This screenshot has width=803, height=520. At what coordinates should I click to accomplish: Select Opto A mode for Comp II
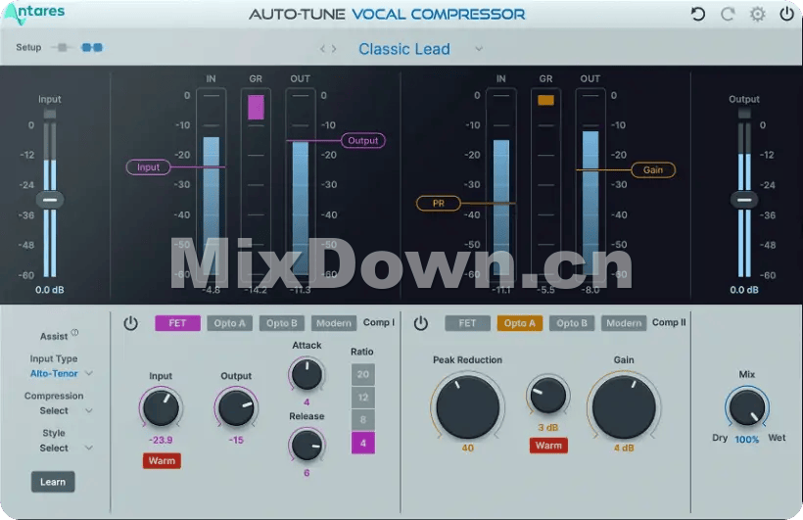click(520, 323)
